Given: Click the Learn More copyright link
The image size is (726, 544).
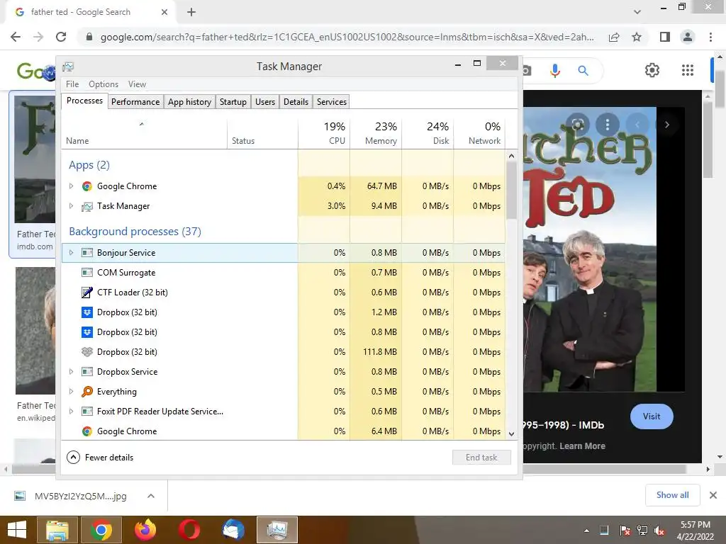Looking at the screenshot, I should click(x=582, y=446).
